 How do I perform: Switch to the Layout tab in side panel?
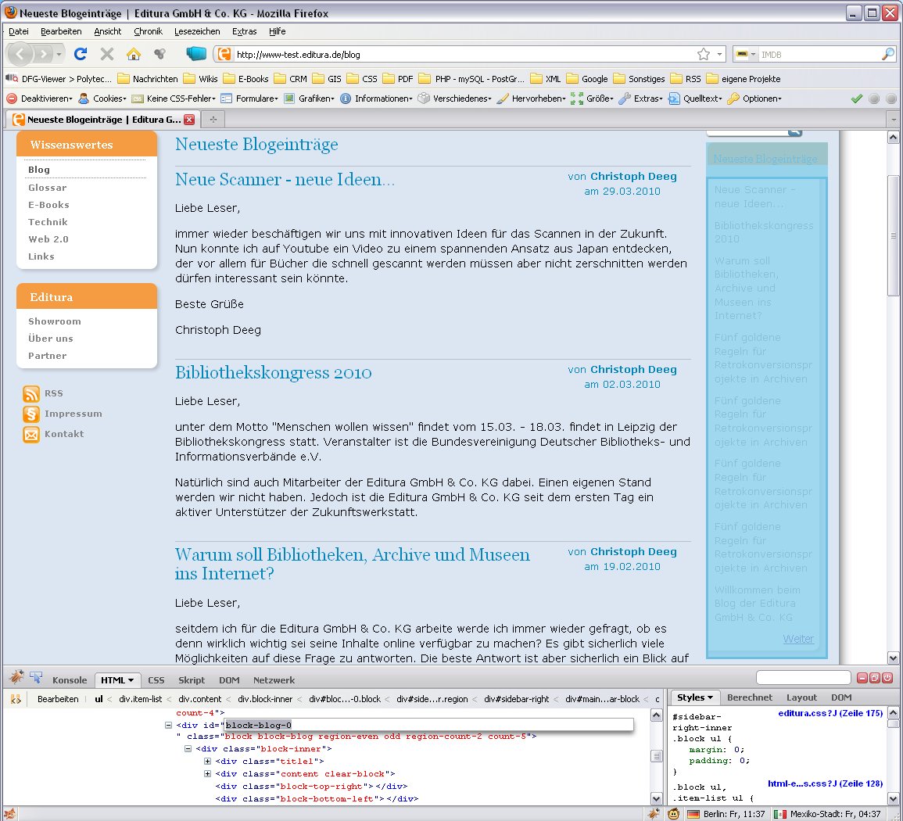[x=801, y=697]
